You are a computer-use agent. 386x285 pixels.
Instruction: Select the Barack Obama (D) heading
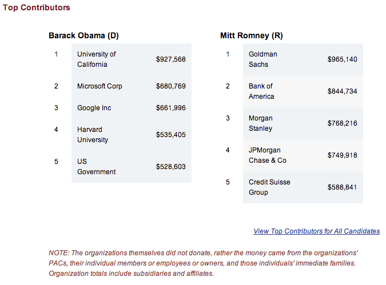pyautogui.click(x=83, y=35)
